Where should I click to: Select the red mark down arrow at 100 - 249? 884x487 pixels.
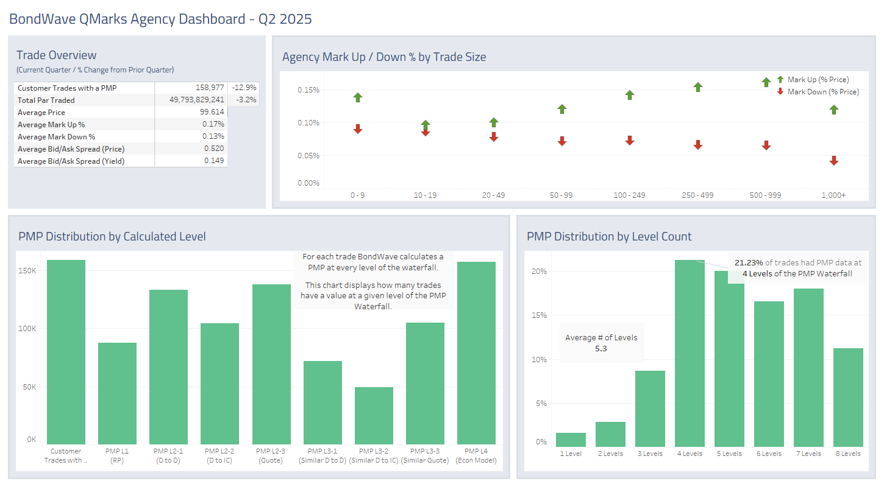630,141
